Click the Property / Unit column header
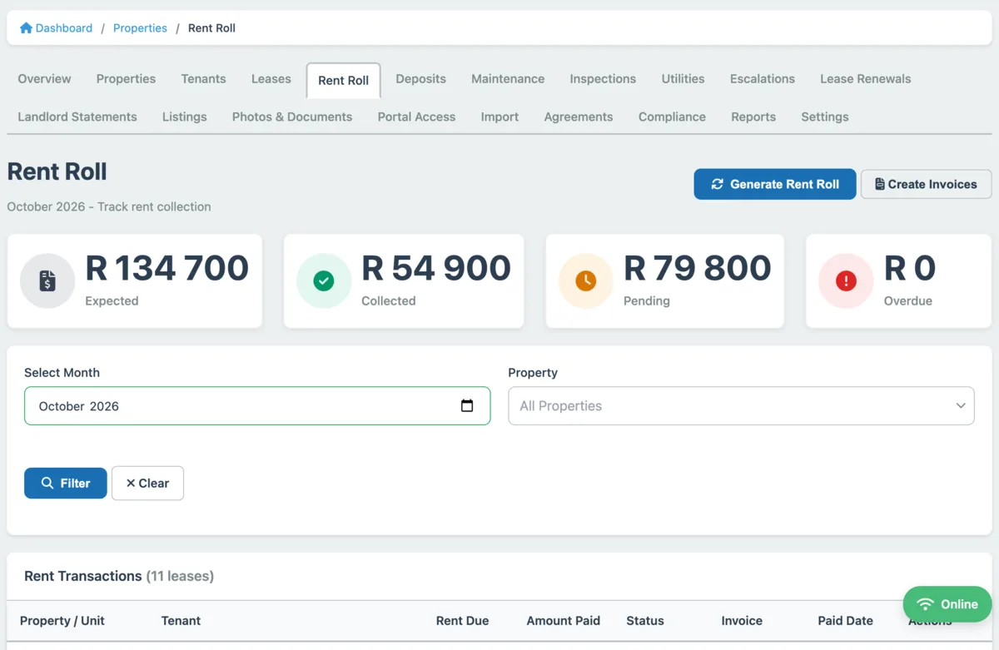The width and height of the screenshot is (999, 650). (x=62, y=621)
